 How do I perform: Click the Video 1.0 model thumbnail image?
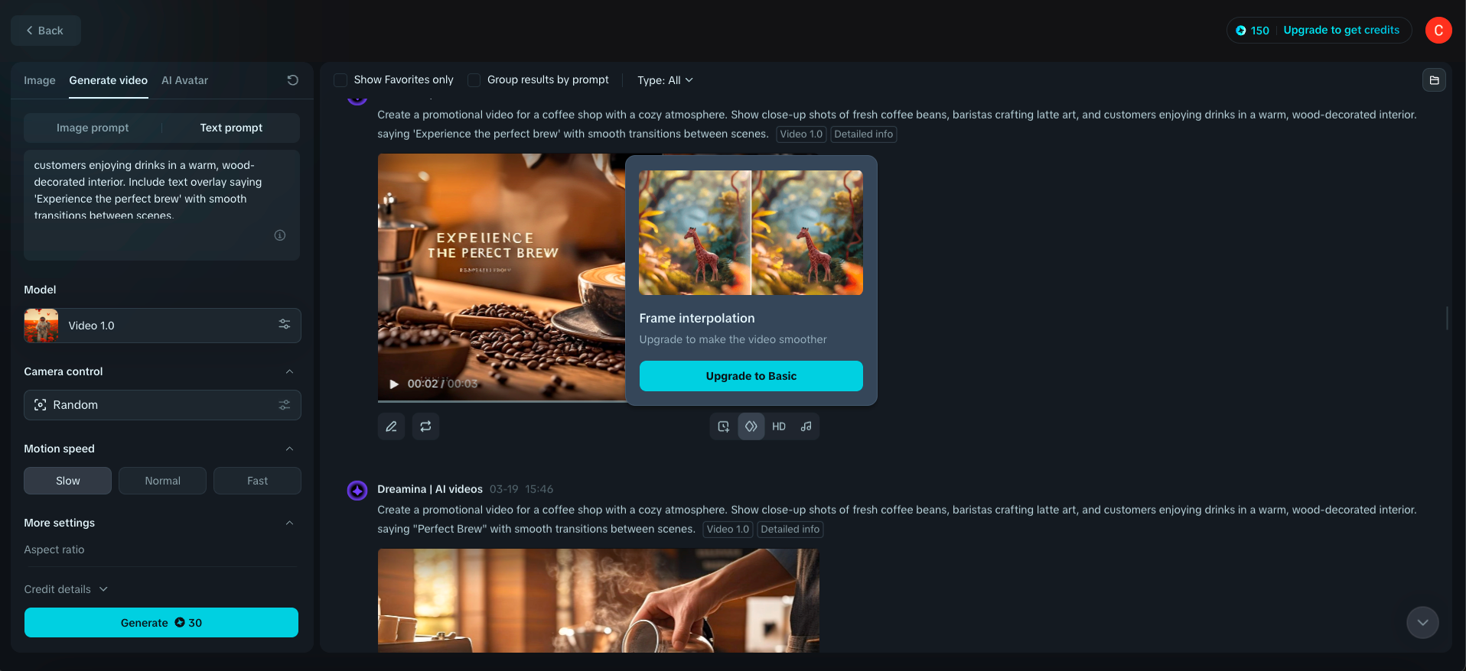tap(41, 326)
